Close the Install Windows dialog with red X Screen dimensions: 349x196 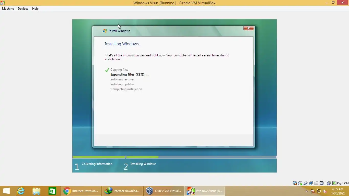249,28
